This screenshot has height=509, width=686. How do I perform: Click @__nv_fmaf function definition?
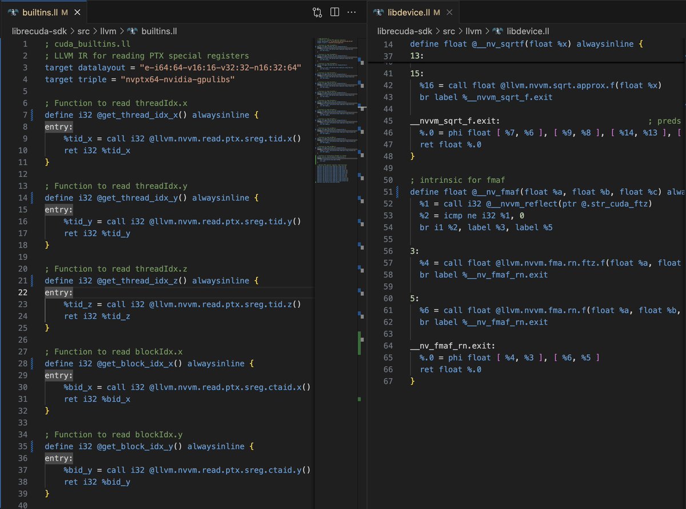tap(548, 192)
